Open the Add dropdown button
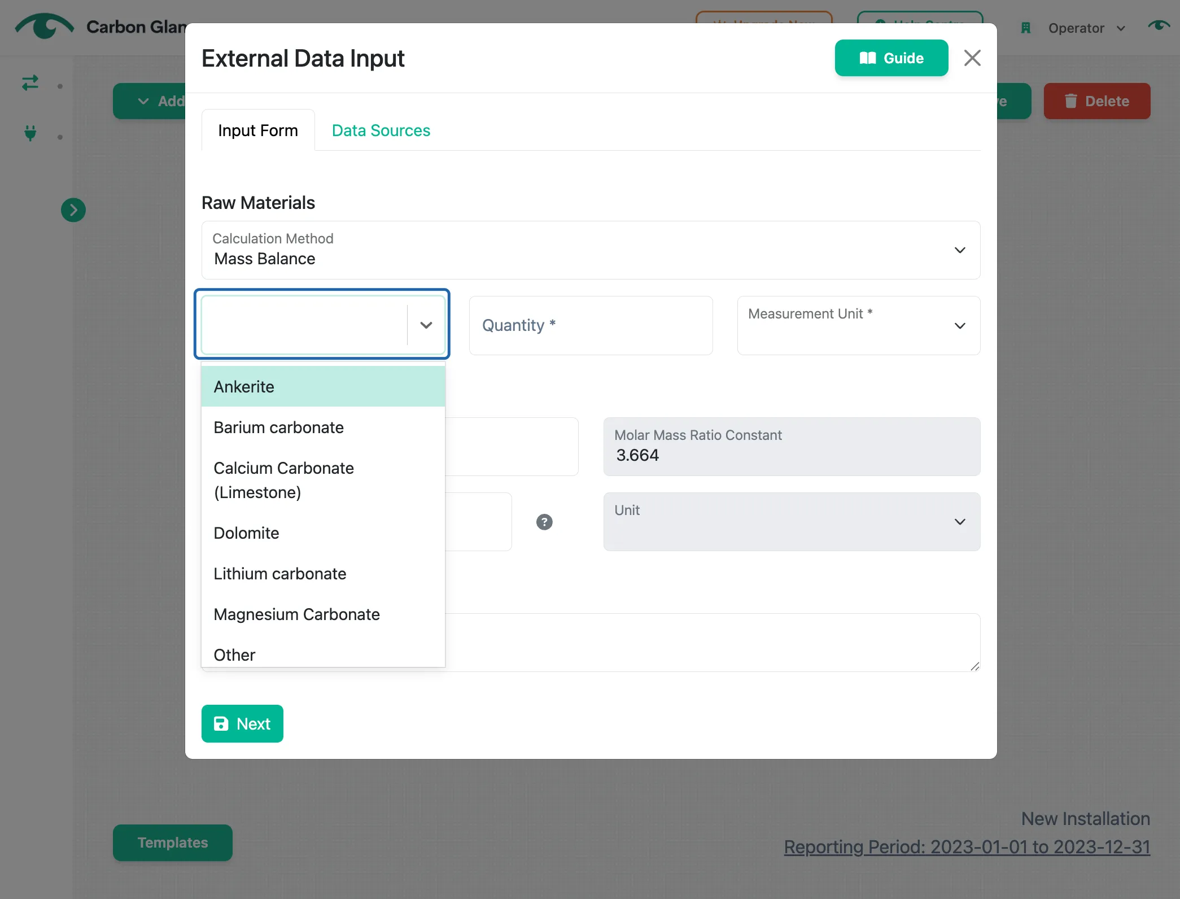This screenshot has height=899, width=1180. point(150,101)
